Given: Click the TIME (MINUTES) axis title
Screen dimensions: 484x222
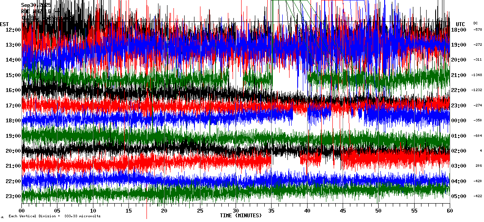Looking at the screenshot, I should (x=241, y=216).
